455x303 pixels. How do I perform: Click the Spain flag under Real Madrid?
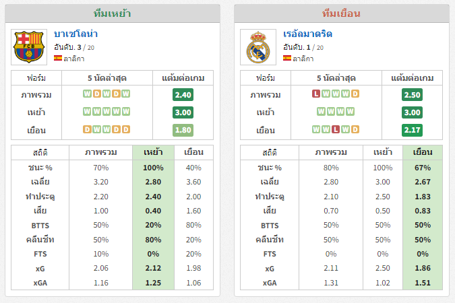(287, 58)
